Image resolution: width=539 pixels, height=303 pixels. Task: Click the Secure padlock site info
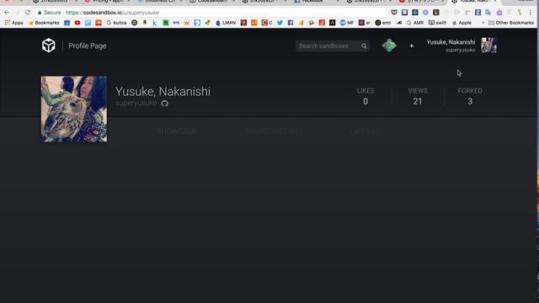tap(49, 13)
